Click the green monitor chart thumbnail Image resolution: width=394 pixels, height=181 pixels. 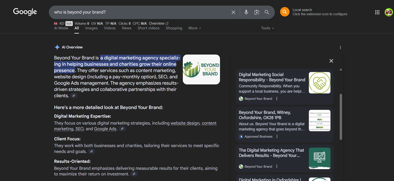point(320,158)
